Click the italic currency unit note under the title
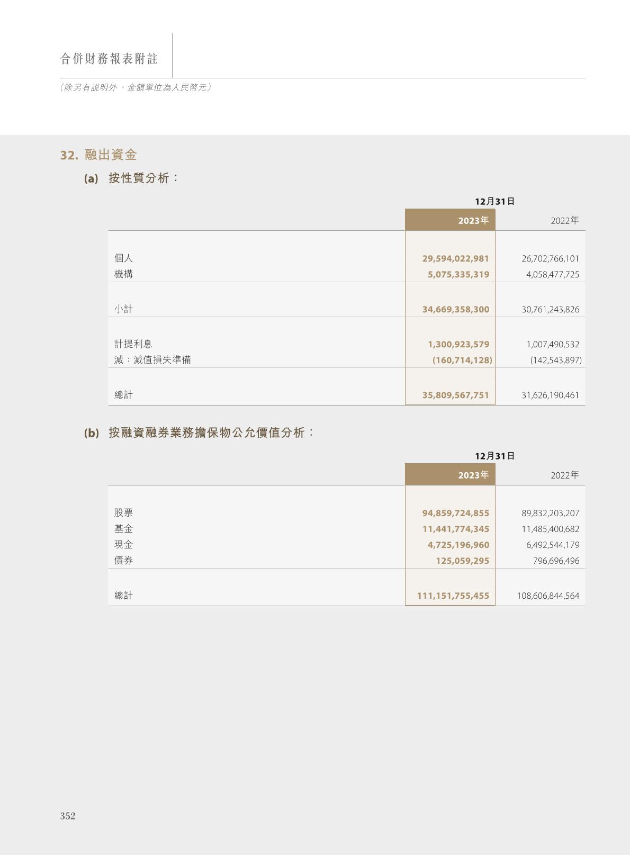630x855 pixels. coord(136,87)
